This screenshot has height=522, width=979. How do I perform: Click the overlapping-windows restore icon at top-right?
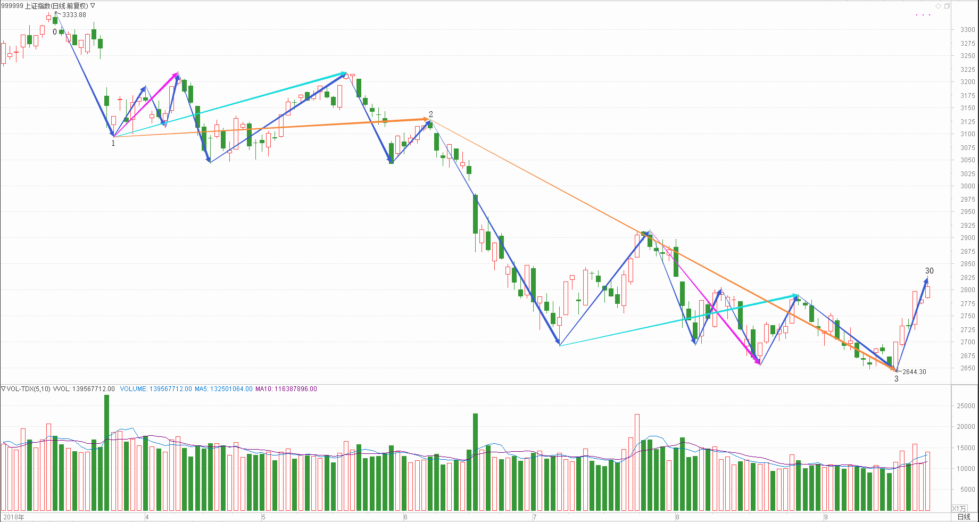click(947, 6)
